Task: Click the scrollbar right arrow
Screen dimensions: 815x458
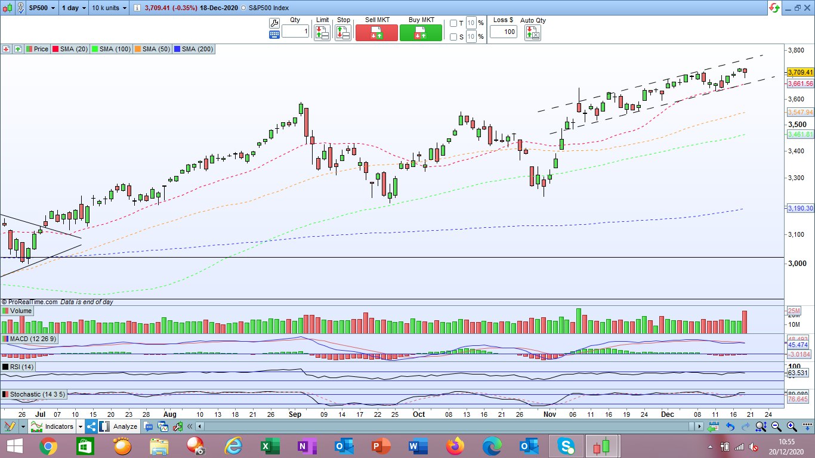Action: (700, 426)
